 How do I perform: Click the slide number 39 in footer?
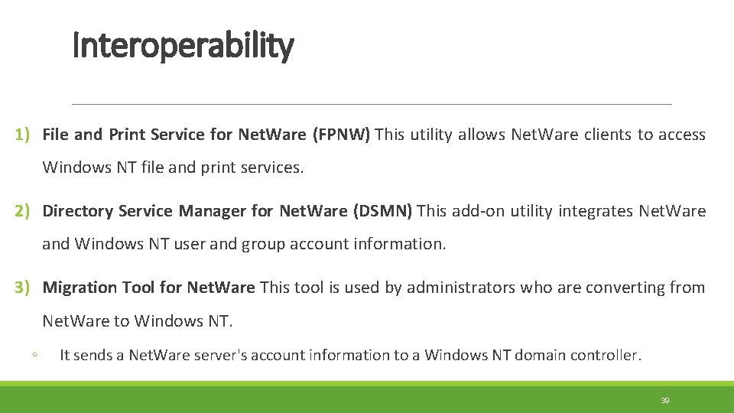665,401
